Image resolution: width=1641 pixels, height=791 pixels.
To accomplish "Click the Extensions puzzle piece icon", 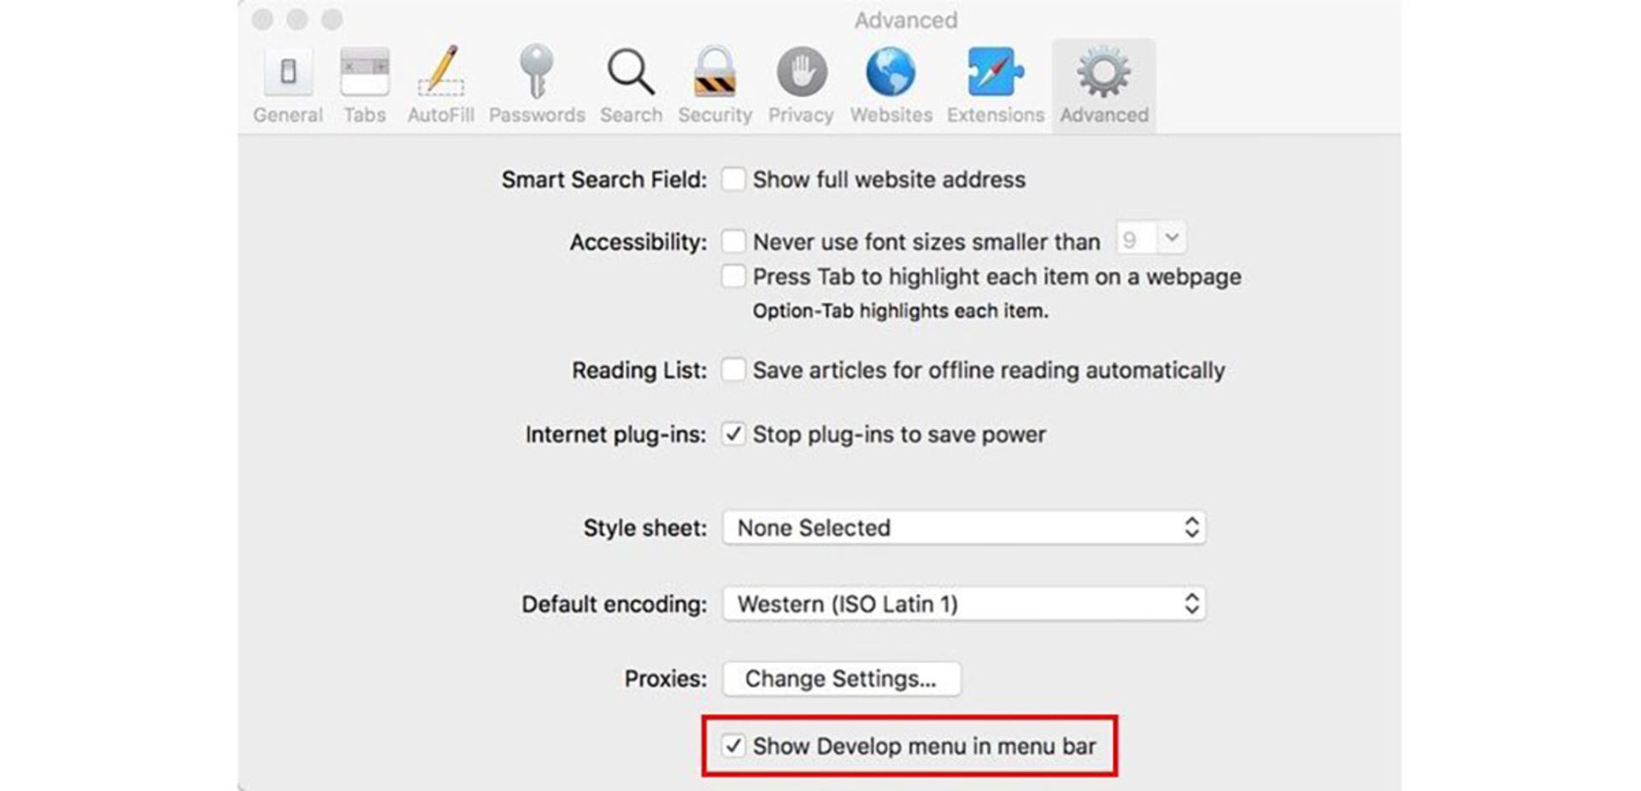I will (994, 73).
